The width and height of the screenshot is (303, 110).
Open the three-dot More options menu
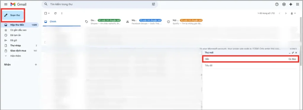(x=62, y=13)
